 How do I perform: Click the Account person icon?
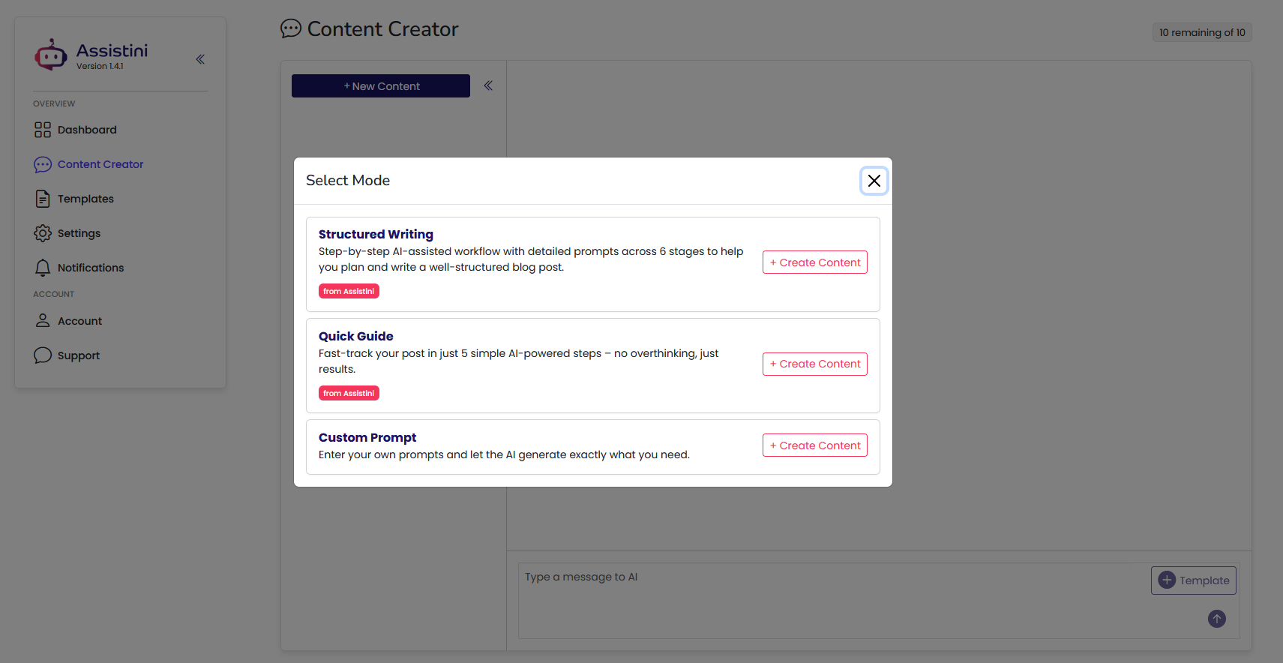(43, 321)
